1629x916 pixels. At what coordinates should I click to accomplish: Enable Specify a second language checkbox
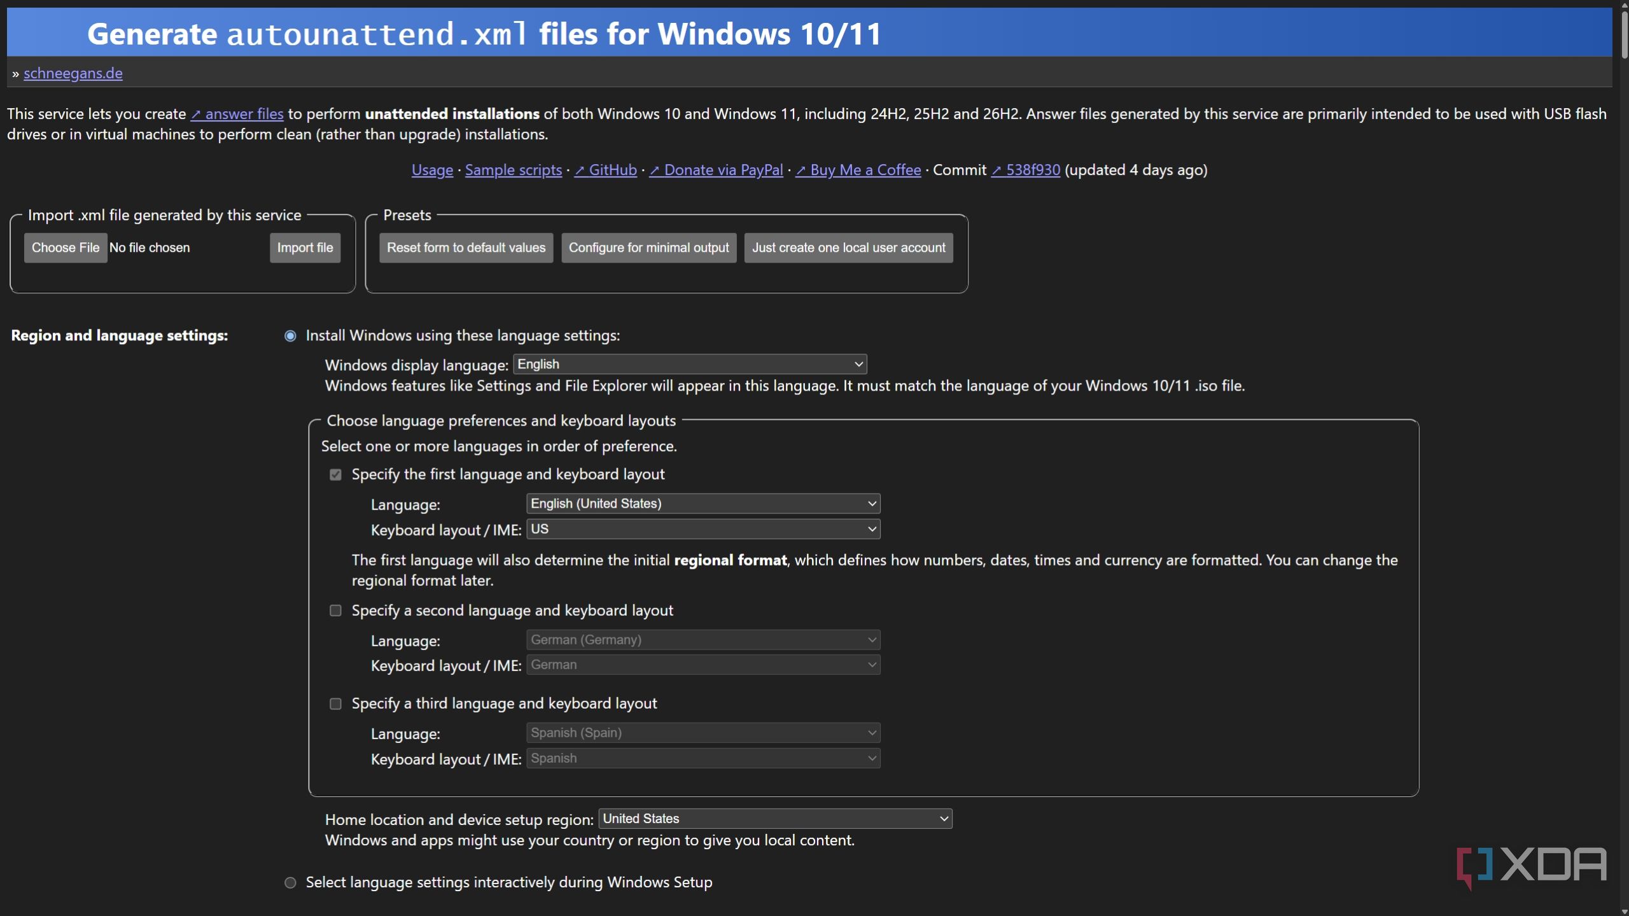click(x=335, y=611)
